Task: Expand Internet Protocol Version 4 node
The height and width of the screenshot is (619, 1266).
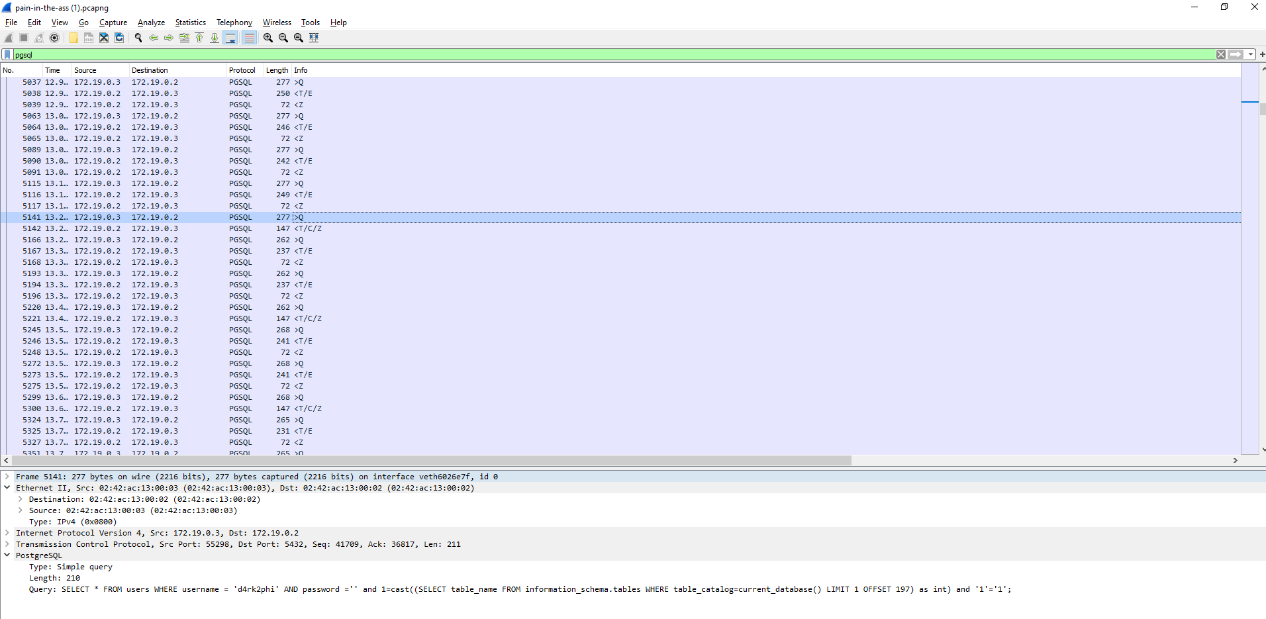Action: [7, 533]
